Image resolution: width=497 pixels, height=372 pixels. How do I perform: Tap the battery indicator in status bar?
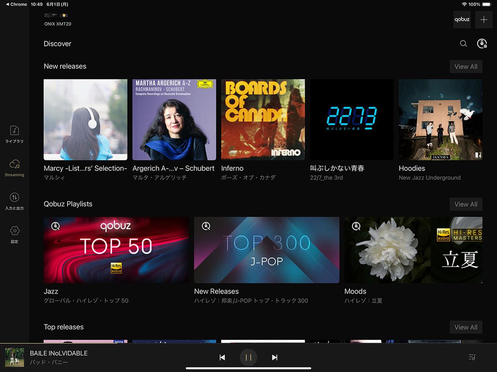pyautogui.click(x=487, y=4)
